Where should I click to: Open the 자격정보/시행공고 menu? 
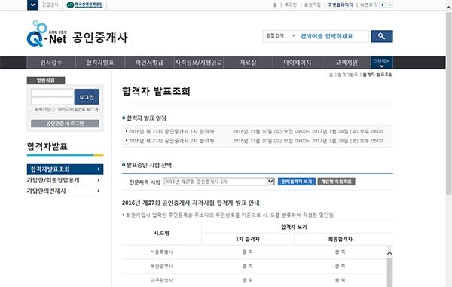coord(199,63)
